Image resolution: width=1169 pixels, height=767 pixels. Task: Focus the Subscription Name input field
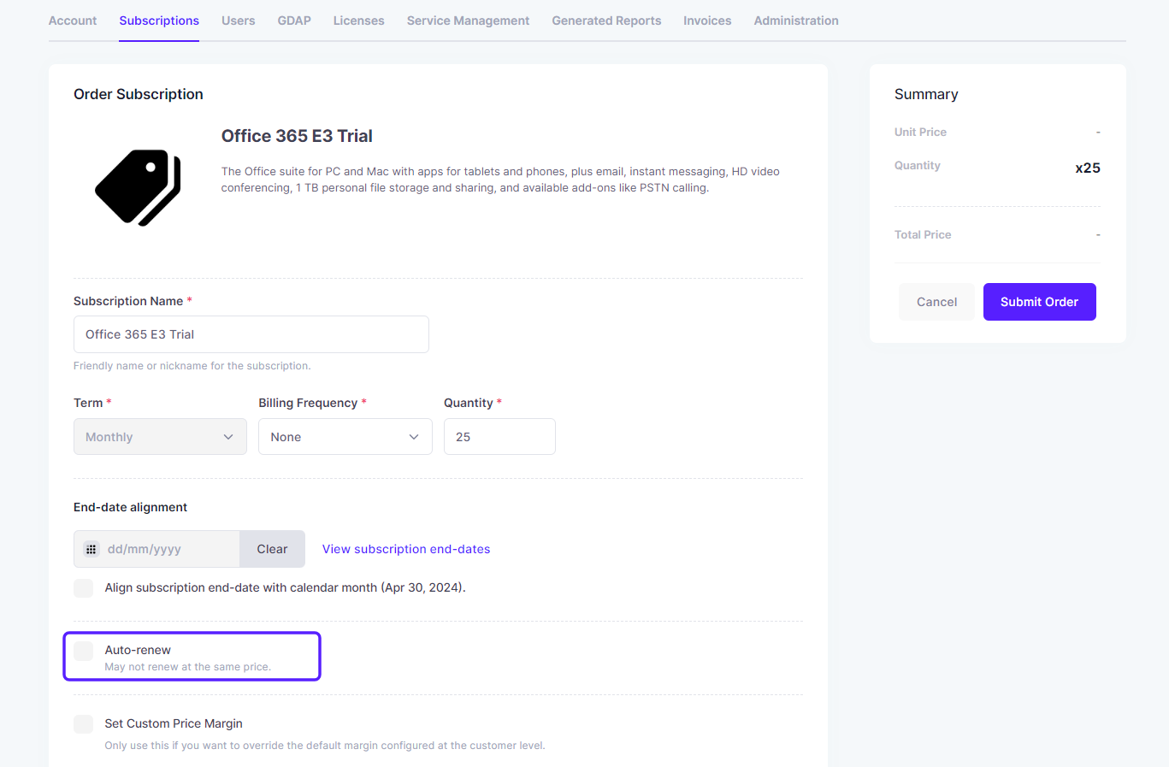tap(251, 334)
